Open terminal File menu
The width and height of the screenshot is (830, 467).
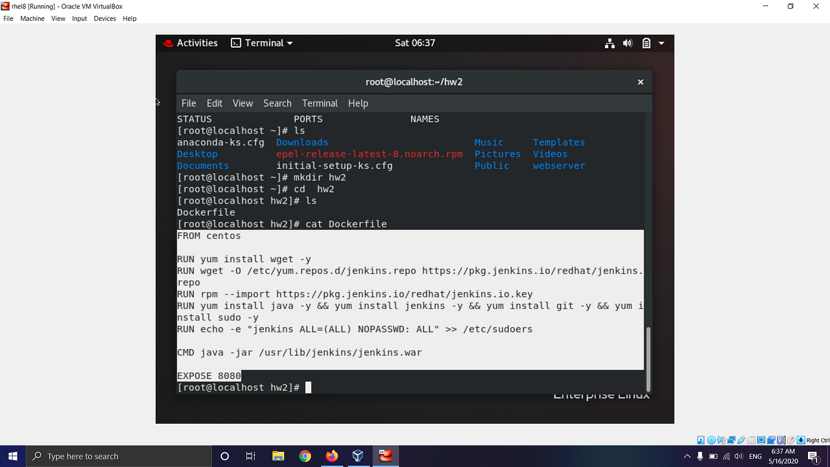(189, 103)
